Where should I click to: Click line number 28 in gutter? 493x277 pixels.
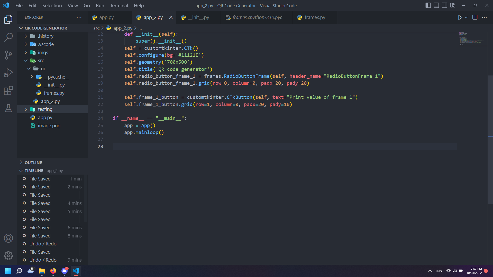pos(100,146)
